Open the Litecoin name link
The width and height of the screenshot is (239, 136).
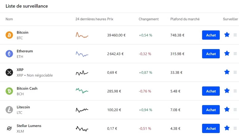click(23, 107)
